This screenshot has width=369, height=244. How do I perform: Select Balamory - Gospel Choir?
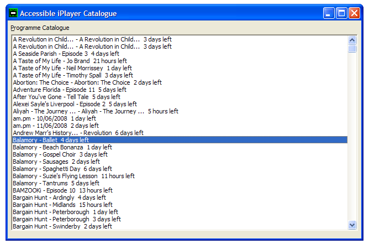(x=60, y=154)
